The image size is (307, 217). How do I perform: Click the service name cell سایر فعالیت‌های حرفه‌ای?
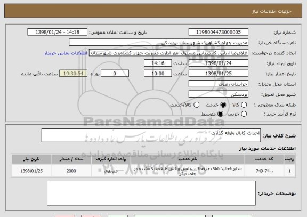pos(188,171)
